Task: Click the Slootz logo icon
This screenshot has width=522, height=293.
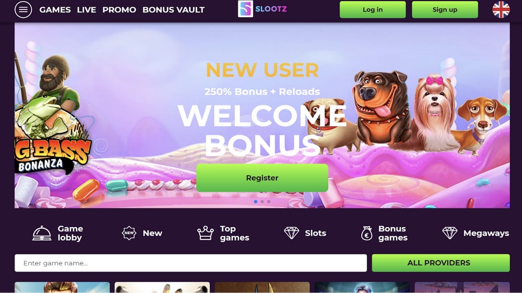Action: [x=245, y=9]
